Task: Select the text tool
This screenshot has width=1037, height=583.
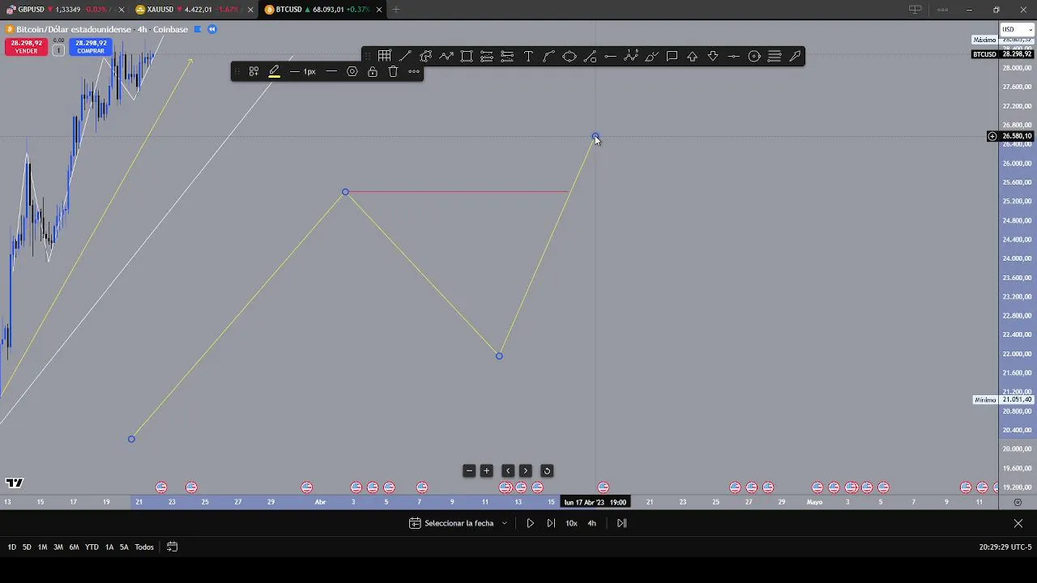Action: click(x=528, y=56)
